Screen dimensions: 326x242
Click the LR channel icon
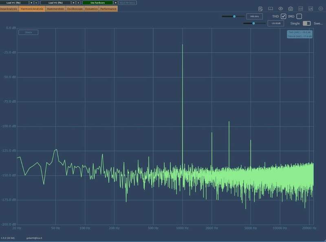(x=311, y=9)
